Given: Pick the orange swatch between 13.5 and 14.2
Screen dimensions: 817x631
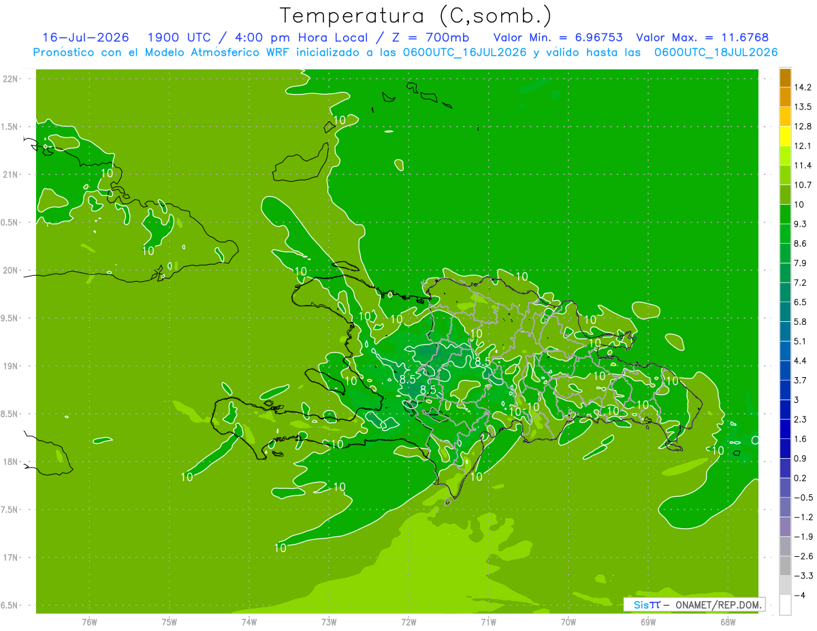Looking at the screenshot, I should [x=785, y=97].
